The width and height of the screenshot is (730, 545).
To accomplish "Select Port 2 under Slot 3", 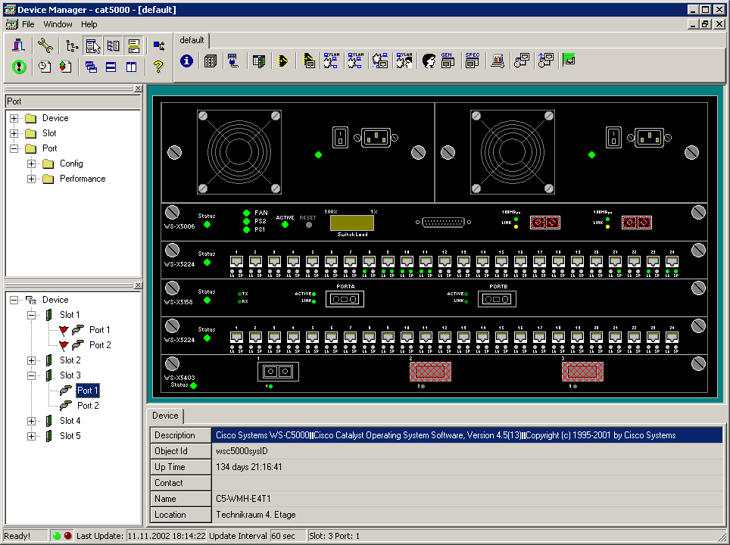I will point(88,406).
